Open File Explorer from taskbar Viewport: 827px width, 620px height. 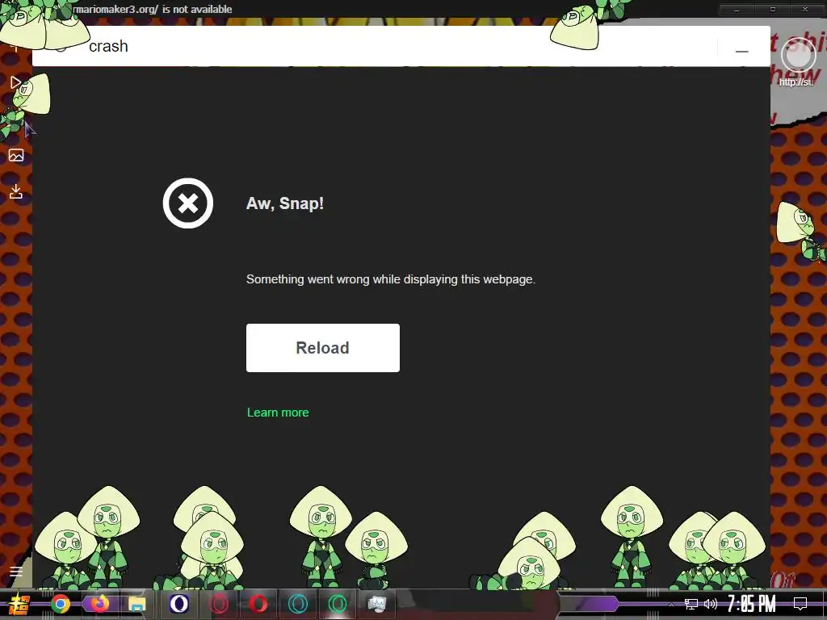pyautogui.click(x=137, y=604)
